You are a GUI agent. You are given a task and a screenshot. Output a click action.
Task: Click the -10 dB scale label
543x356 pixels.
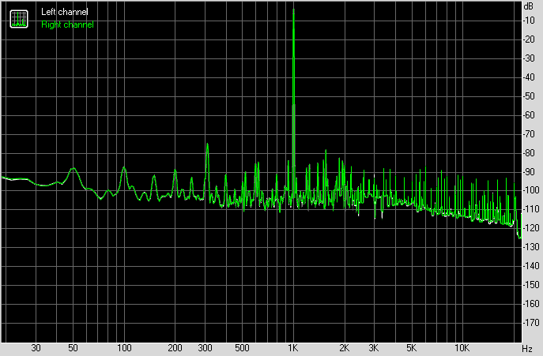[529, 21]
